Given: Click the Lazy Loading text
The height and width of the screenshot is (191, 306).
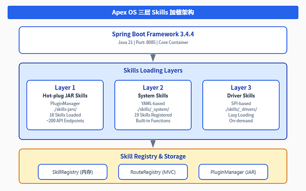Looking at the screenshot, I should point(241,115).
